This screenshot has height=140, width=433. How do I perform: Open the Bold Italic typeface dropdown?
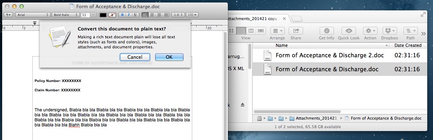tap(66, 15)
